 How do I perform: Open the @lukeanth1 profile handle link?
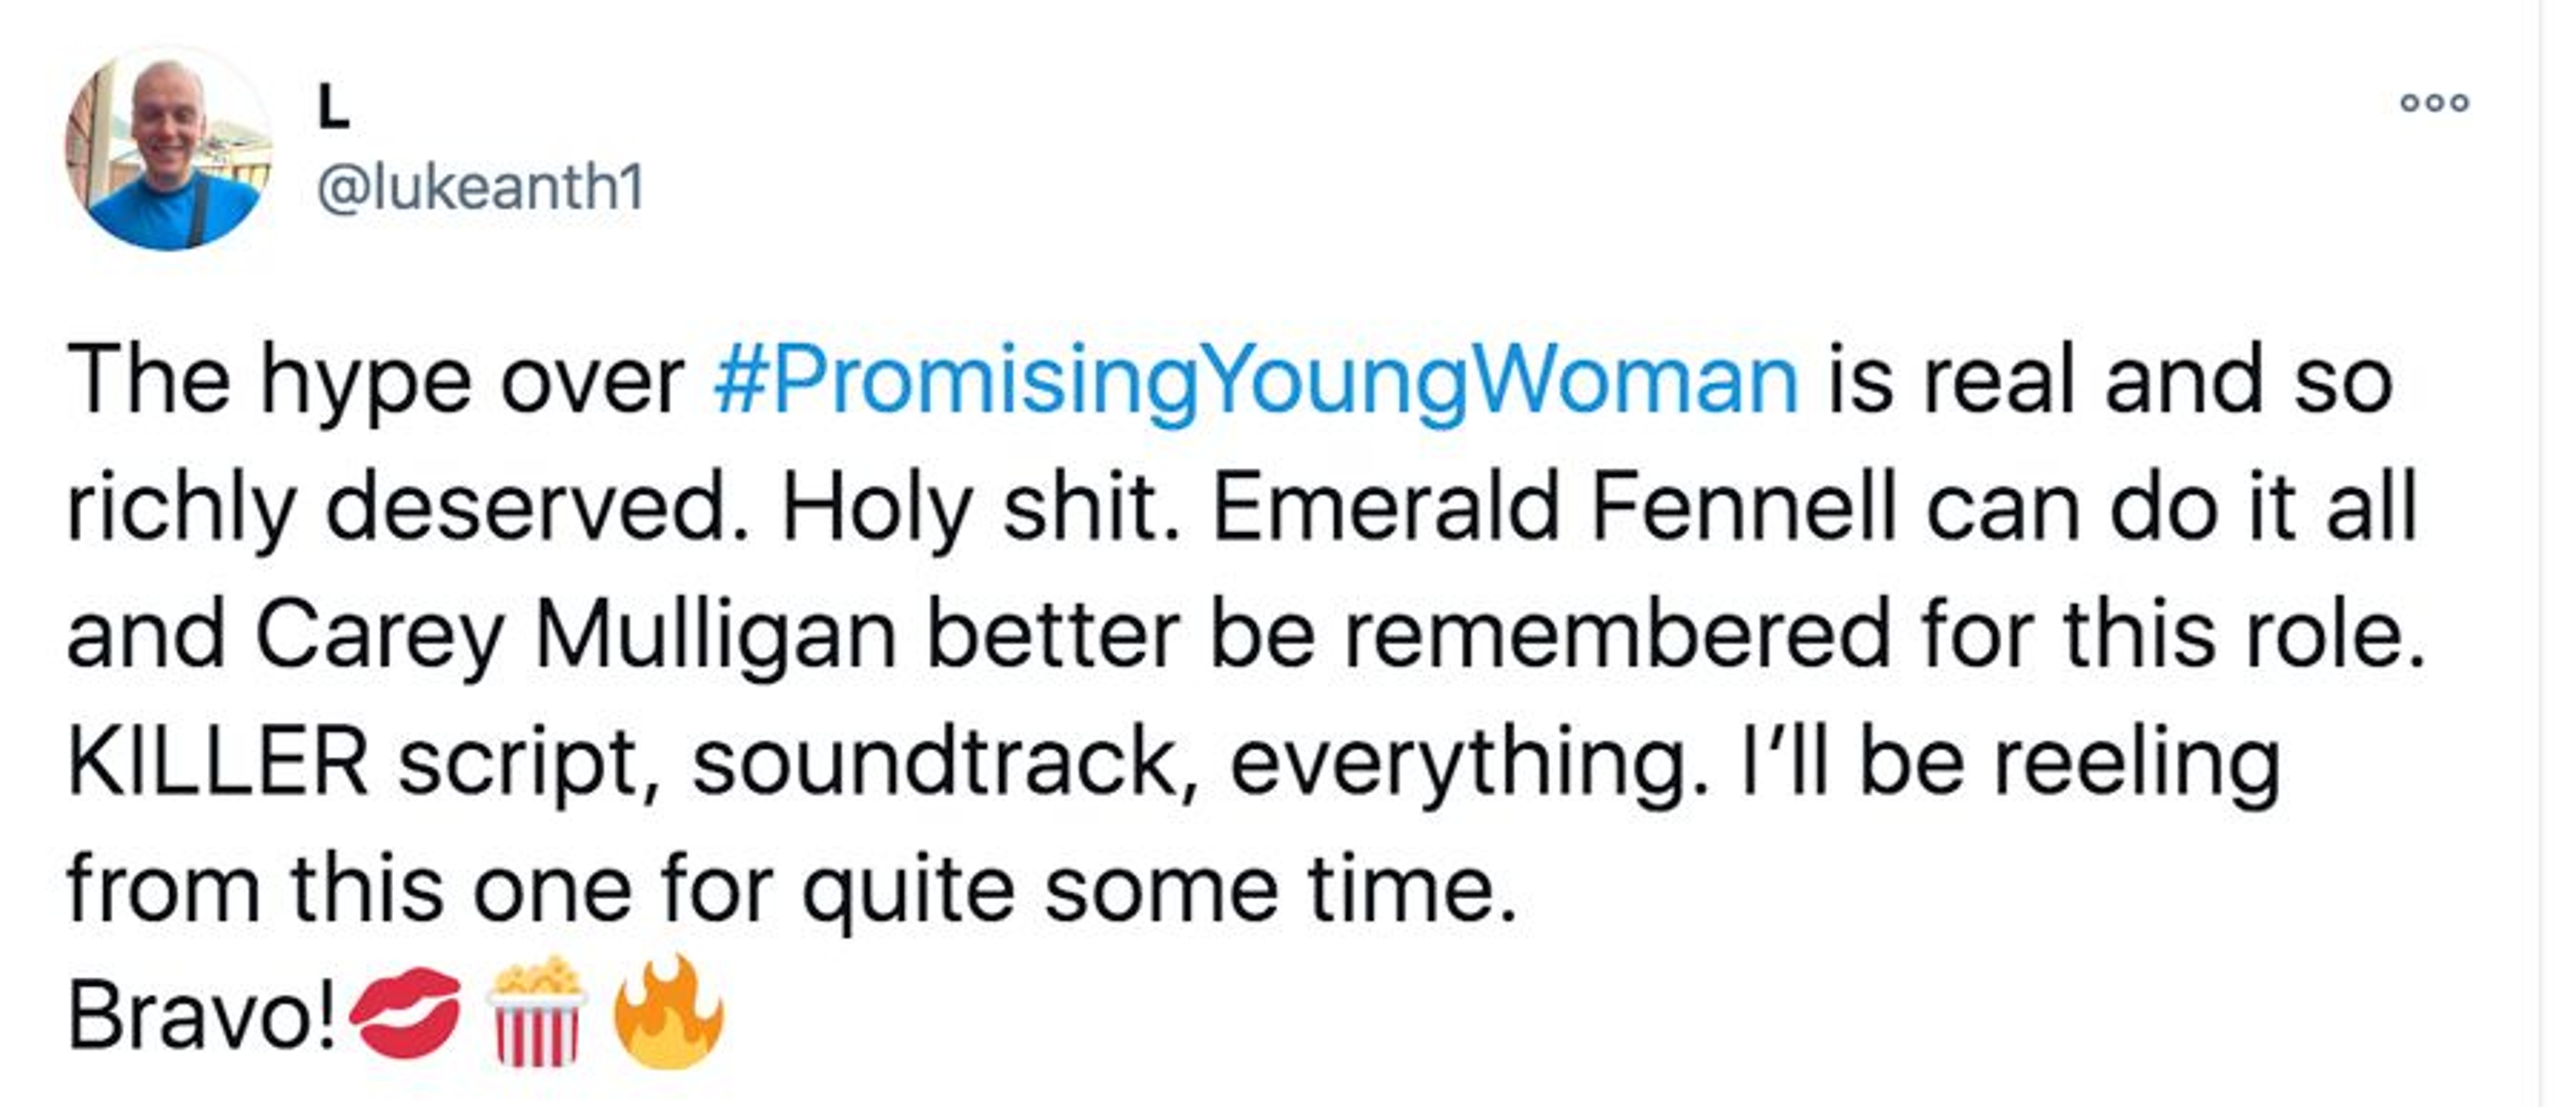480,188
